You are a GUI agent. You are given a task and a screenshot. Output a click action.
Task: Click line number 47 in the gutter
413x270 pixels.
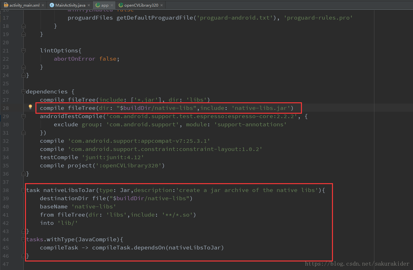(x=6, y=264)
